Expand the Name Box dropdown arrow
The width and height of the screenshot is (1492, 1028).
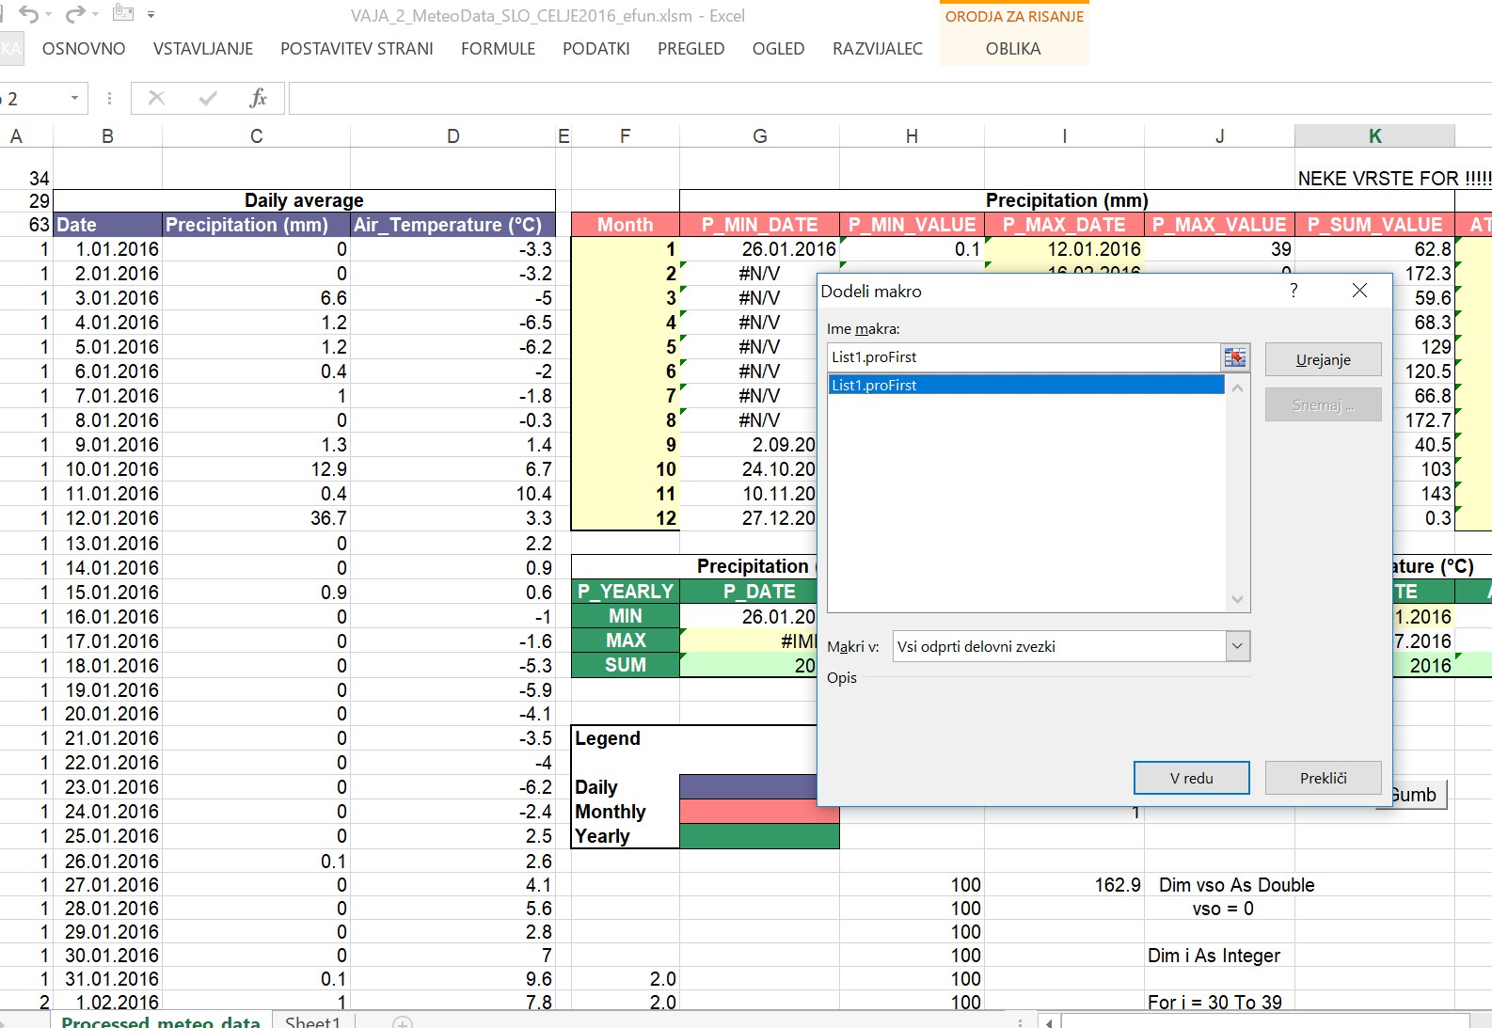pos(74,98)
